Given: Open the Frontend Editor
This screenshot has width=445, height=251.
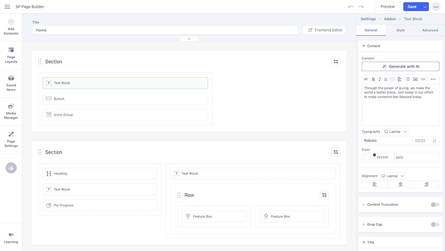Looking at the screenshot, I should pos(325,30).
